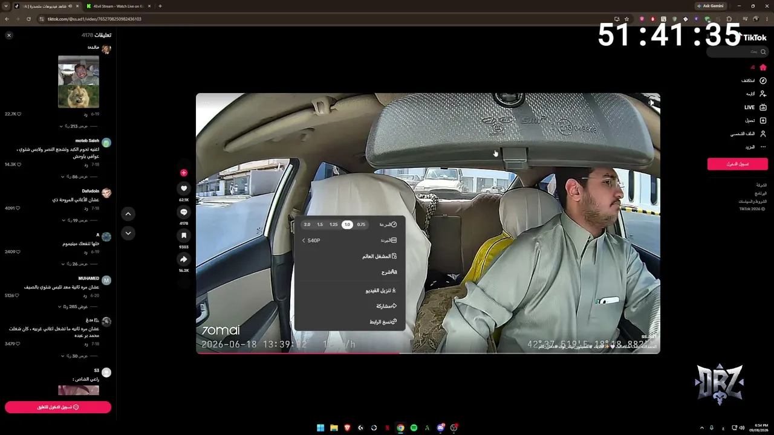Like the video with the heart icon
Image resolution: width=774 pixels, height=435 pixels.
(x=184, y=188)
